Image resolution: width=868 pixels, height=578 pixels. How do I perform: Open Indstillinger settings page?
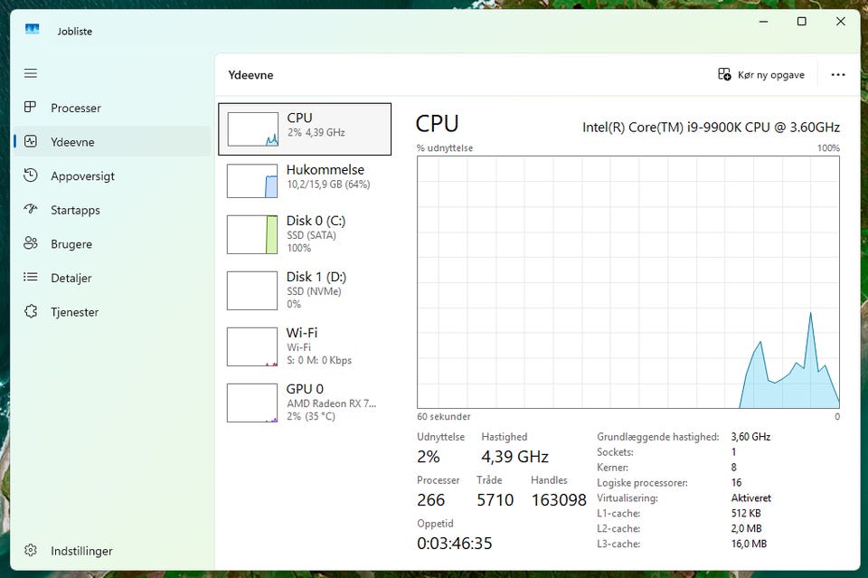click(x=112, y=551)
